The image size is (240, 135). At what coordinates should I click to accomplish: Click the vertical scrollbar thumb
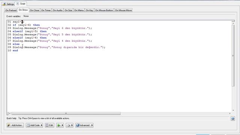click(x=233, y=55)
